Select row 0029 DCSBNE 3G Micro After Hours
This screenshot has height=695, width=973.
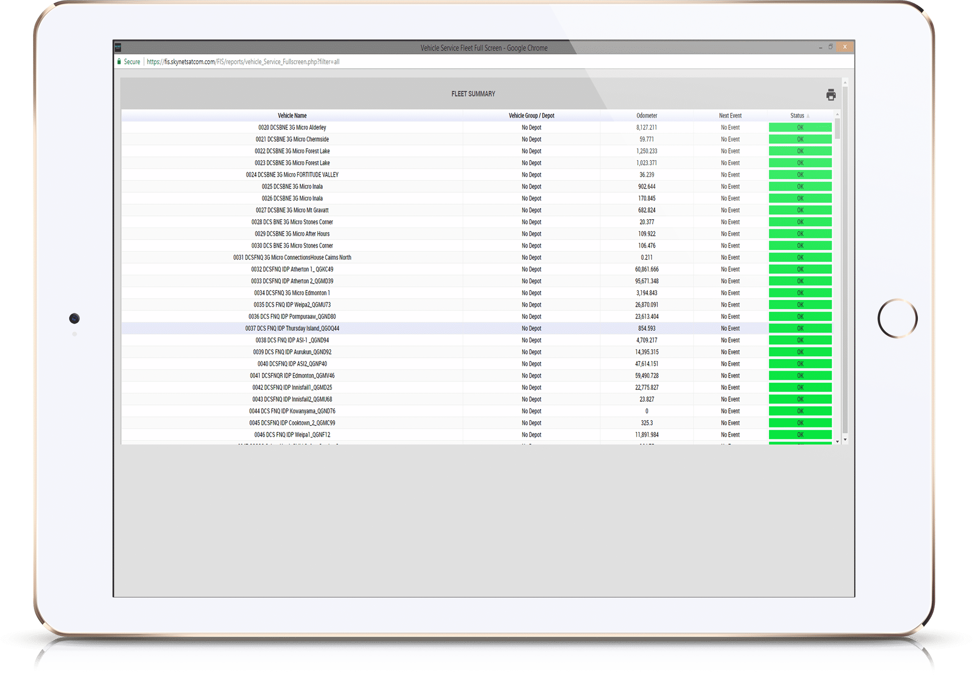click(477, 234)
